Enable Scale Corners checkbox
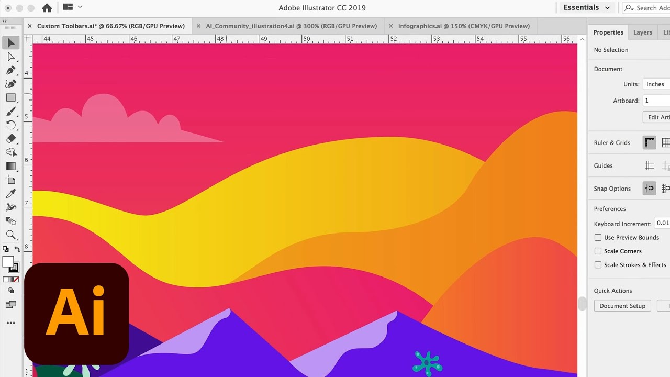This screenshot has height=377, width=670. pos(598,251)
